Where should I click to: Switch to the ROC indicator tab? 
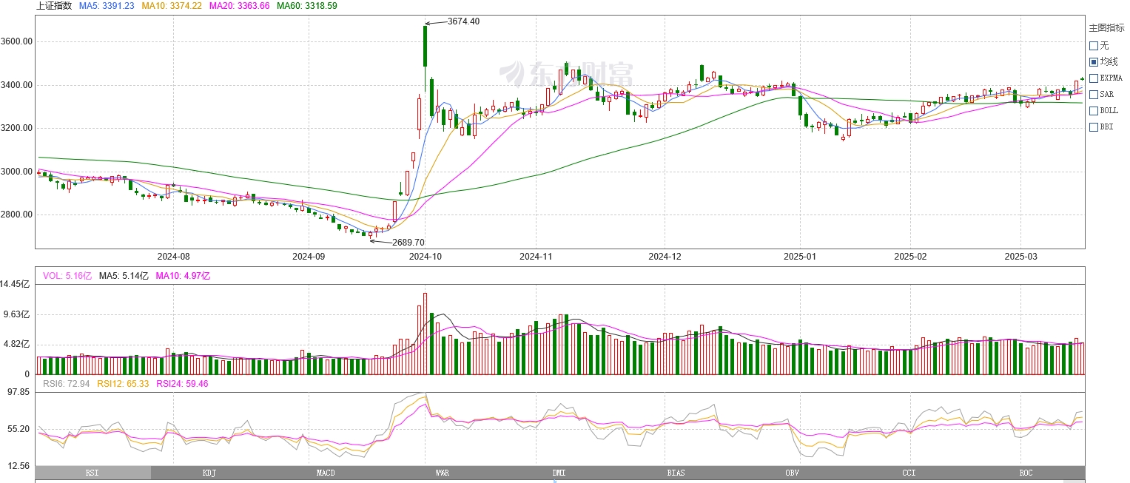[x=1026, y=473]
